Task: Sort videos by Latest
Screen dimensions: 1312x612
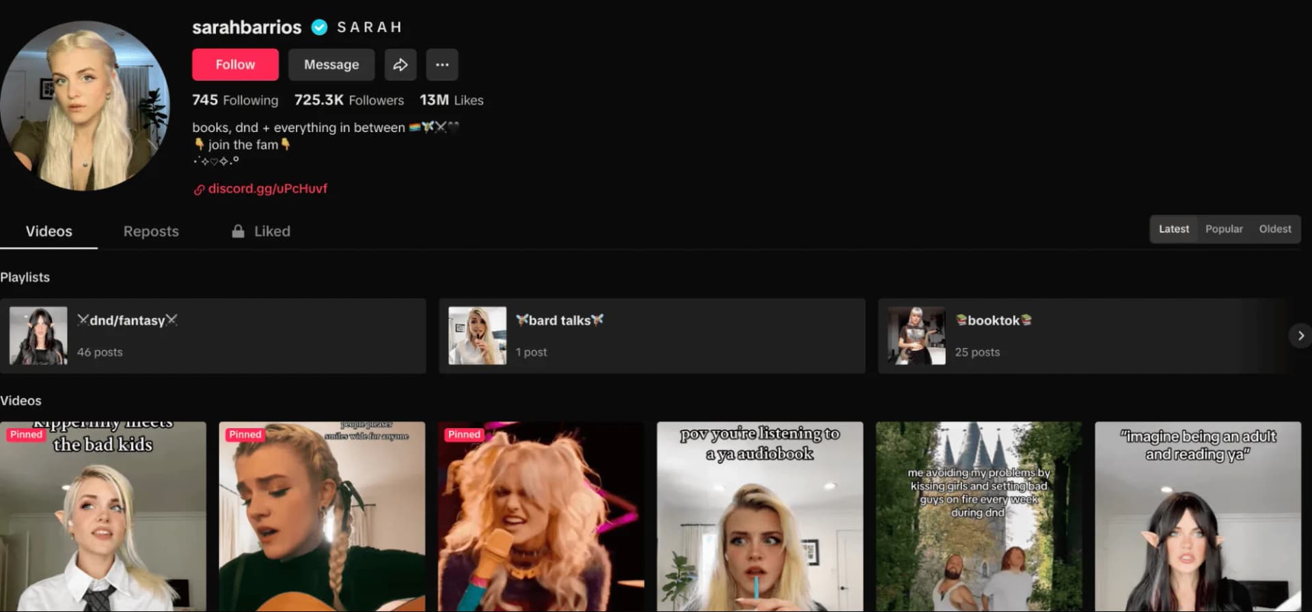Action: (1174, 229)
